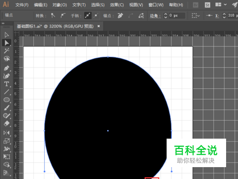Open the 文件(F) menu

click(22, 5)
